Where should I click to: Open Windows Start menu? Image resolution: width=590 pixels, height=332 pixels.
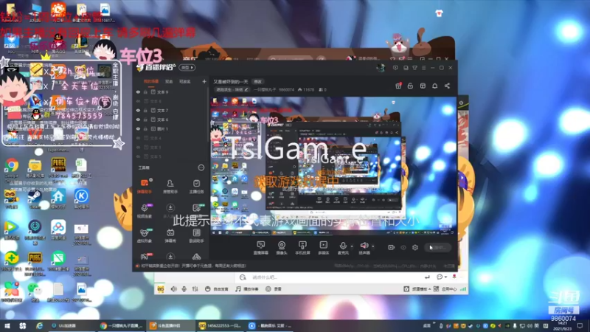[7, 326]
